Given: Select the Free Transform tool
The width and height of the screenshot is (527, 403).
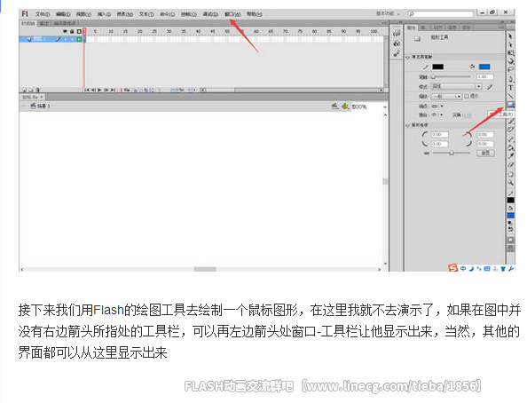Looking at the screenshot, I should pyautogui.click(x=510, y=52).
